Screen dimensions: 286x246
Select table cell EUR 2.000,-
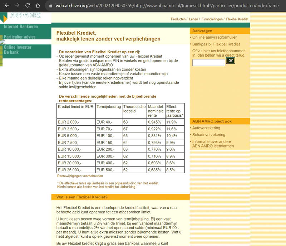[x=76, y=122]
